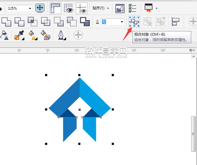Click the greyed-out Ungroup all objects icon
This screenshot has width=197, height=165.
tap(160, 22)
